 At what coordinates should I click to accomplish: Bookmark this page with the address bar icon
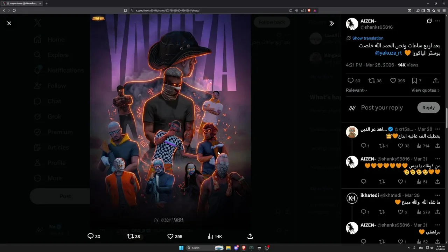125,10
